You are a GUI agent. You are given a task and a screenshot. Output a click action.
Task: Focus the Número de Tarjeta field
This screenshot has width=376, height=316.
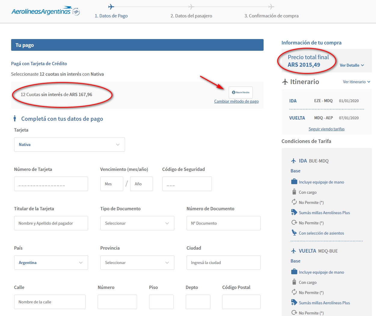pyautogui.click(x=51, y=184)
